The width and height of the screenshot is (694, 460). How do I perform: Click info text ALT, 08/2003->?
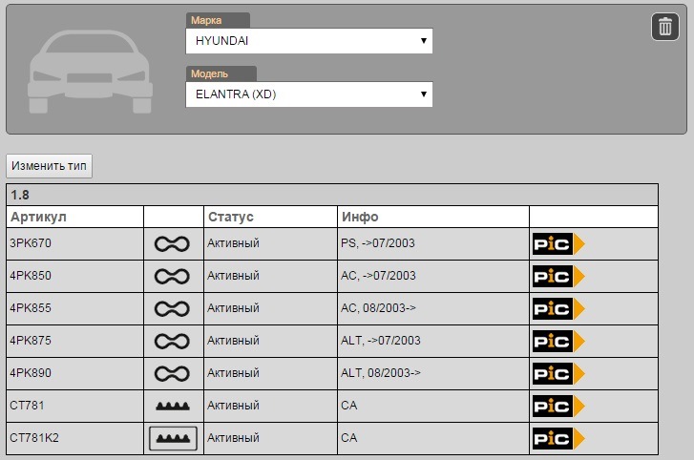381,373
